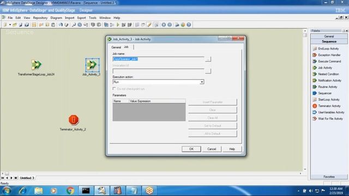Select Notification Activity in the palette

click(327, 81)
